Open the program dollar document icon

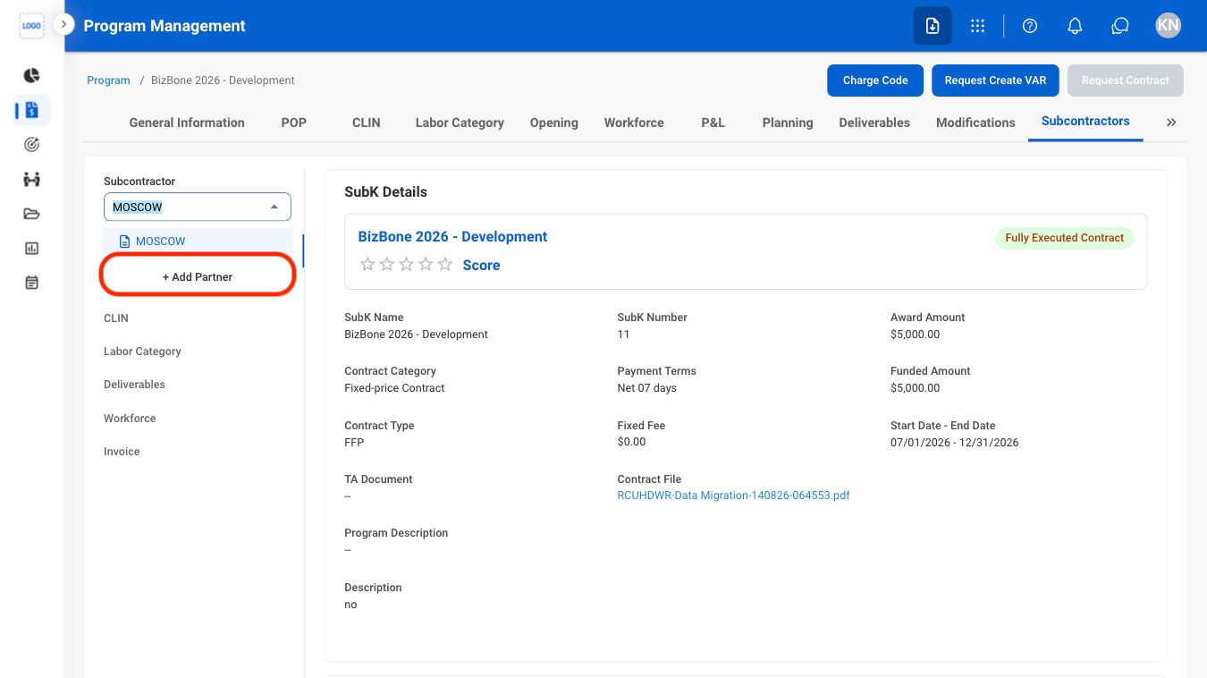[x=31, y=110]
